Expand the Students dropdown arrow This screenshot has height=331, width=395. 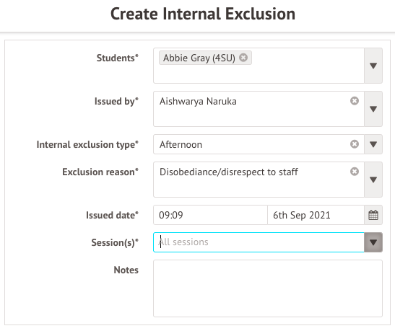(x=373, y=66)
